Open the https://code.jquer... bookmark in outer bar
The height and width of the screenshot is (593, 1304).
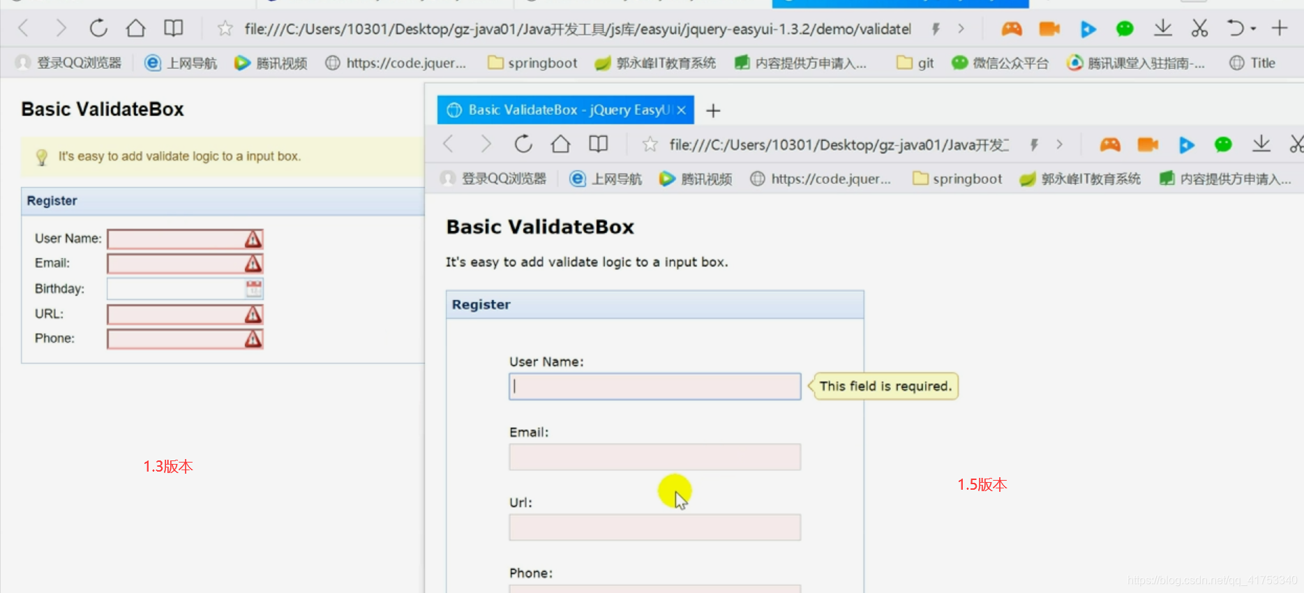point(396,63)
